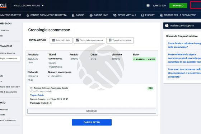Open the blue Trapani Calcio selection link

pyautogui.click(x=37, y=95)
